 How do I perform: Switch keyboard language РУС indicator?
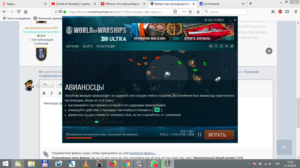click(277, 164)
